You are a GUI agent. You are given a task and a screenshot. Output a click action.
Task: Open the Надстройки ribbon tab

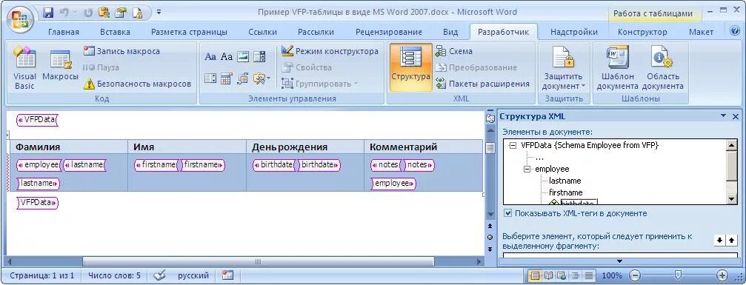(574, 33)
